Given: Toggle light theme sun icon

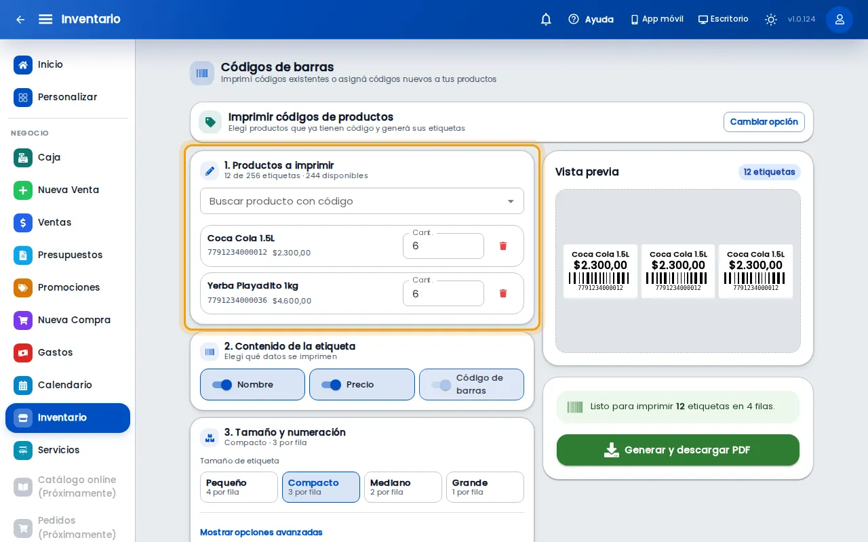Looking at the screenshot, I should click(771, 20).
